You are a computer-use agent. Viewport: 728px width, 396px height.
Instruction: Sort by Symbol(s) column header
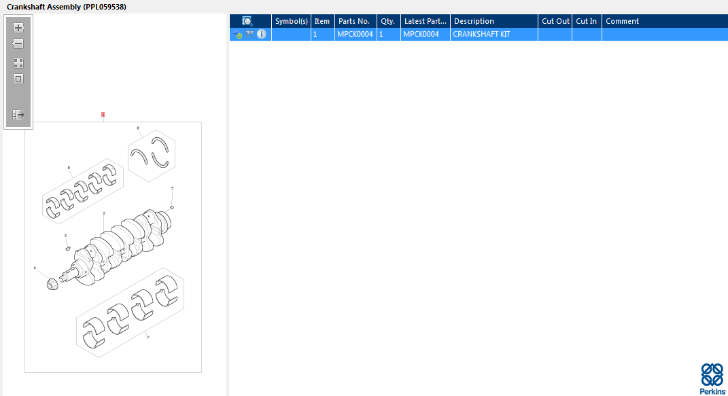point(291,21)
